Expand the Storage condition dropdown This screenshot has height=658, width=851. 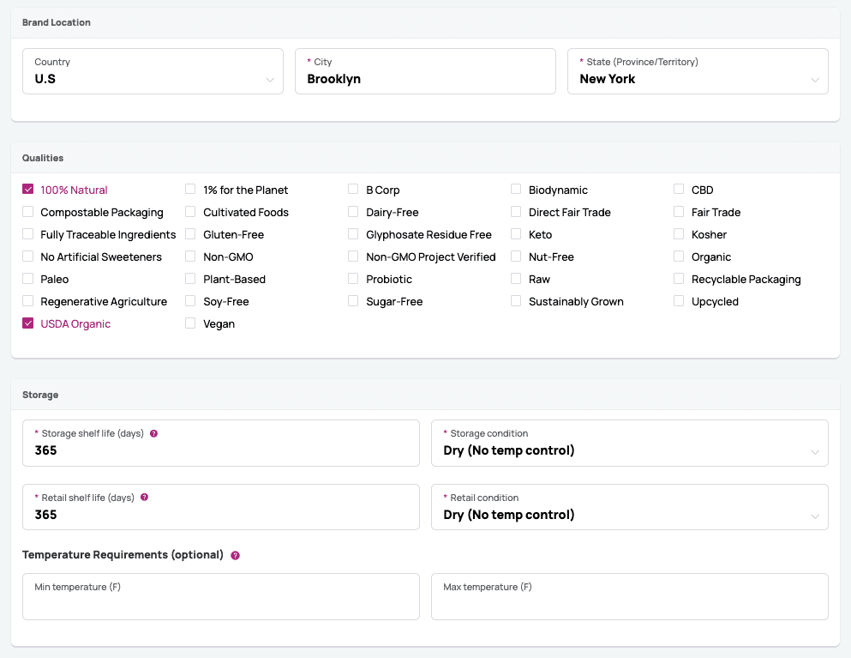click(630, 443)
